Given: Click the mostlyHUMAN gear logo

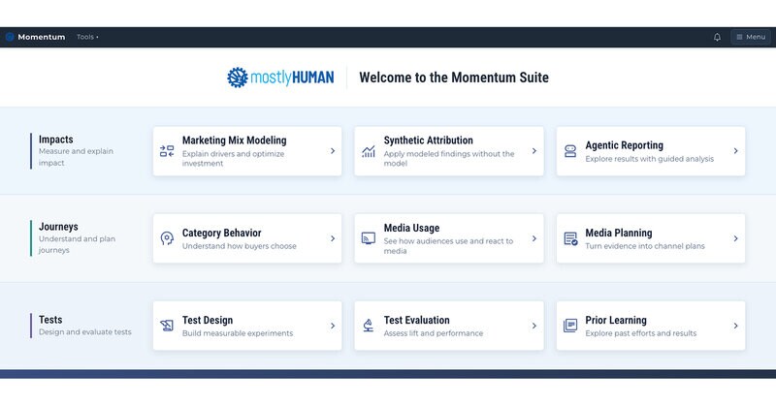Looking at the screenshot, I should [x=238, y=78].
